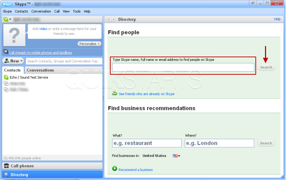Click green plus icon for recommend business
This screenshot has height=180, width=286.
pyautogui.click(x=115, y=169)
